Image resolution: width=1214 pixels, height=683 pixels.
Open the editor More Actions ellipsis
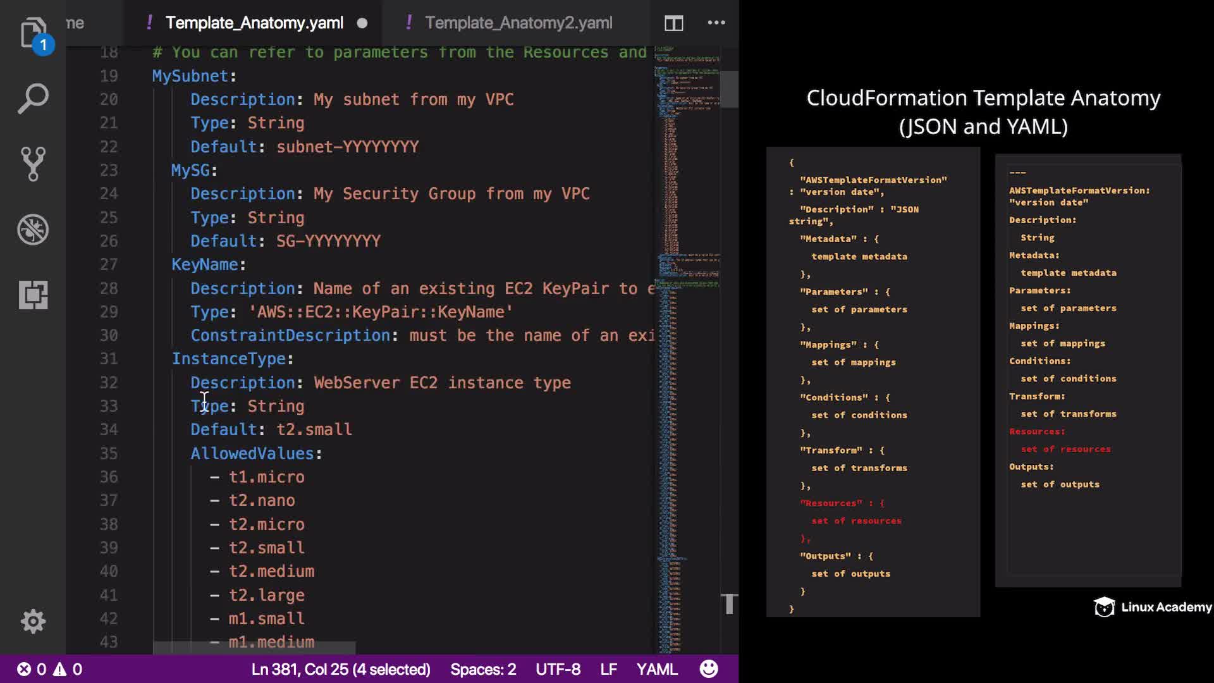pyautogui.click(x=716, y=23)
